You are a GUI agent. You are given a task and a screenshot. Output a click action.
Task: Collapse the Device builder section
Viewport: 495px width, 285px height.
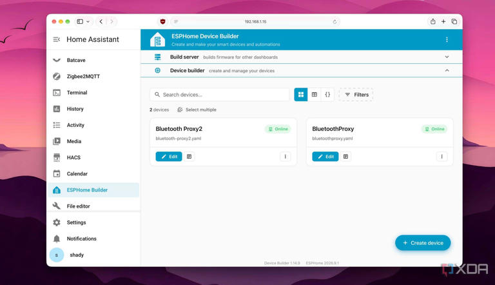(447, 70)
